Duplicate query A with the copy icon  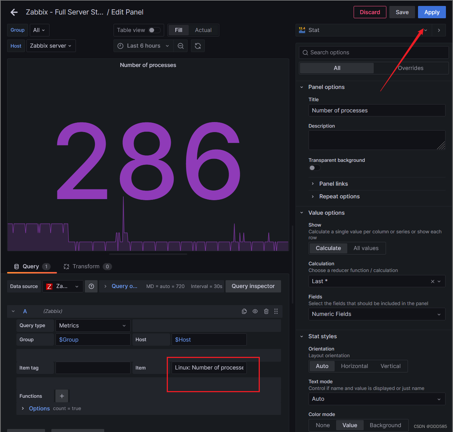tap(244, 311)
